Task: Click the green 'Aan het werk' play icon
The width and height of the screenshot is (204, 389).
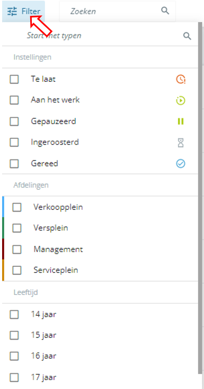Action: click(181, 100)
